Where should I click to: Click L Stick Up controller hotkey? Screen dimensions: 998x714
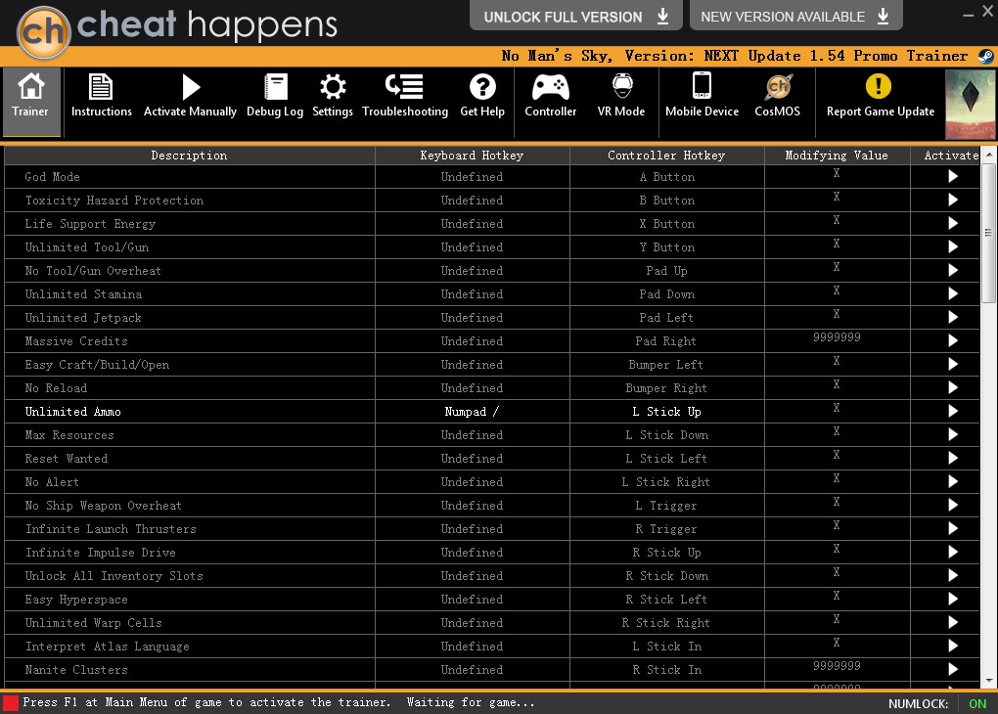click(666, 412)
